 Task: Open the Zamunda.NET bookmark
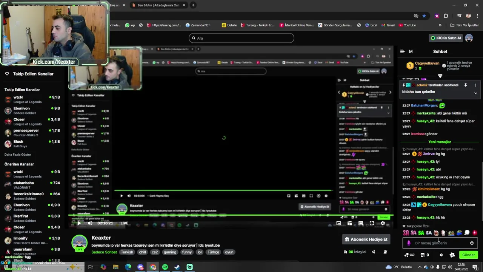tap(198, 25)
